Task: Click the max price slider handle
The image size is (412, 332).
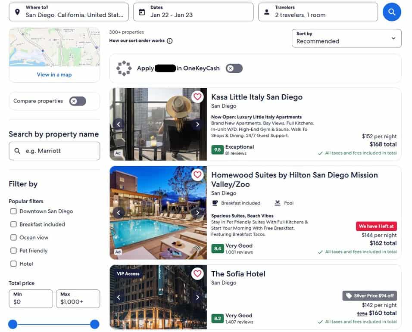Action: pos(94,324)
